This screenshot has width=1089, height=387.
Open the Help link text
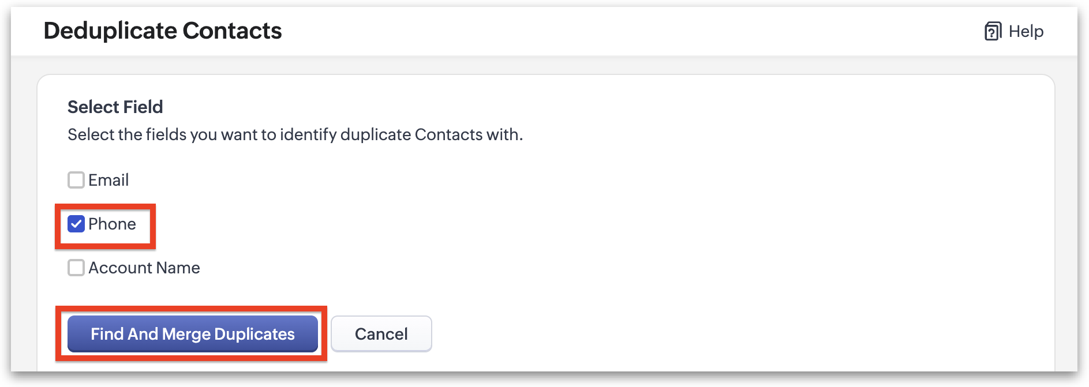(x=1026, y=31)
